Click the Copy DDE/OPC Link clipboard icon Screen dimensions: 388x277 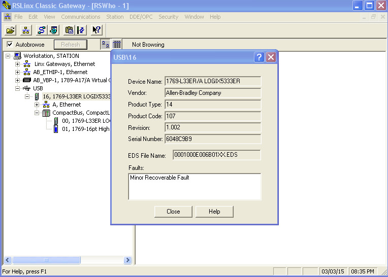69,30
